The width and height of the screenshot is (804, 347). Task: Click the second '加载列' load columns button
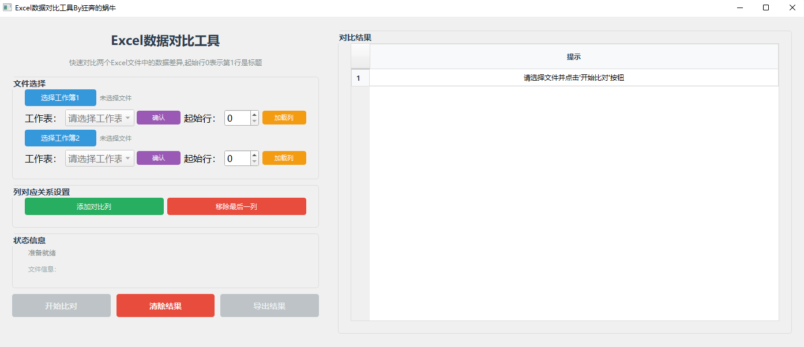tap(284, 157)
